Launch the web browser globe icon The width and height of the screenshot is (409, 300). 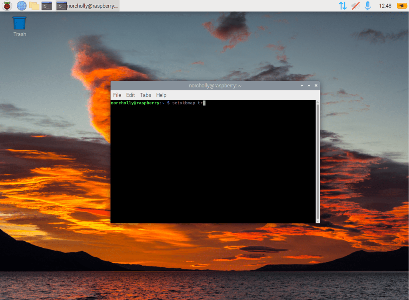pos(22,6)
